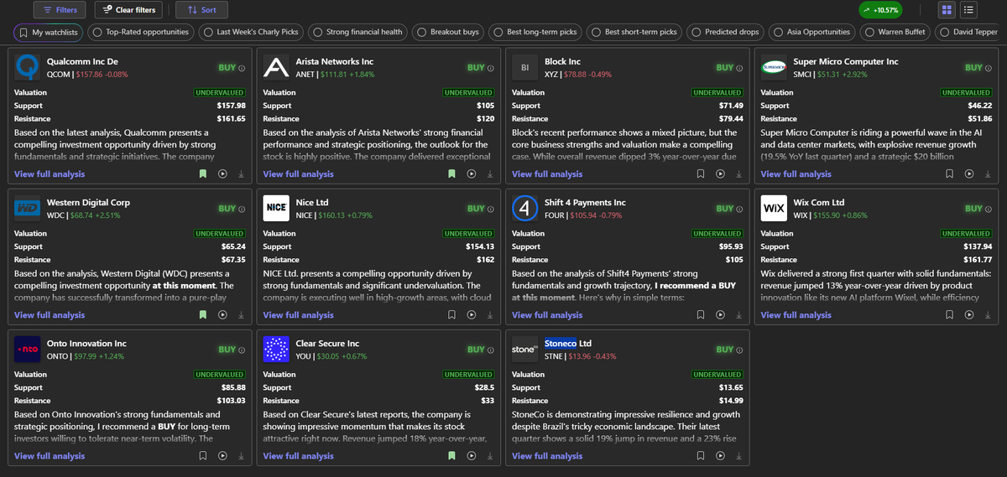
Task: Download the Clear Secure analysis
Action: 490,456
